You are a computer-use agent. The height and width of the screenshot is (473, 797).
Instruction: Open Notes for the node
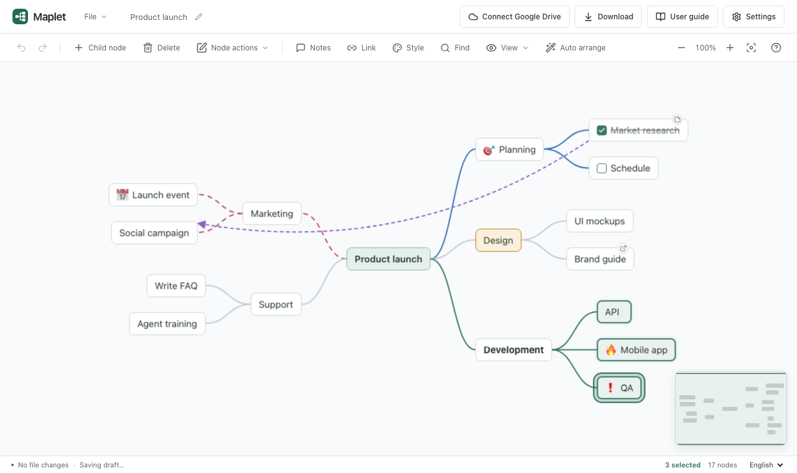click(x=313, y=48)
